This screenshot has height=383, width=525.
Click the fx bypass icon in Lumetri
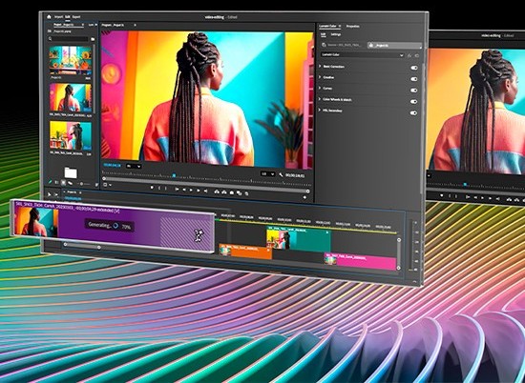pos(409,55)
